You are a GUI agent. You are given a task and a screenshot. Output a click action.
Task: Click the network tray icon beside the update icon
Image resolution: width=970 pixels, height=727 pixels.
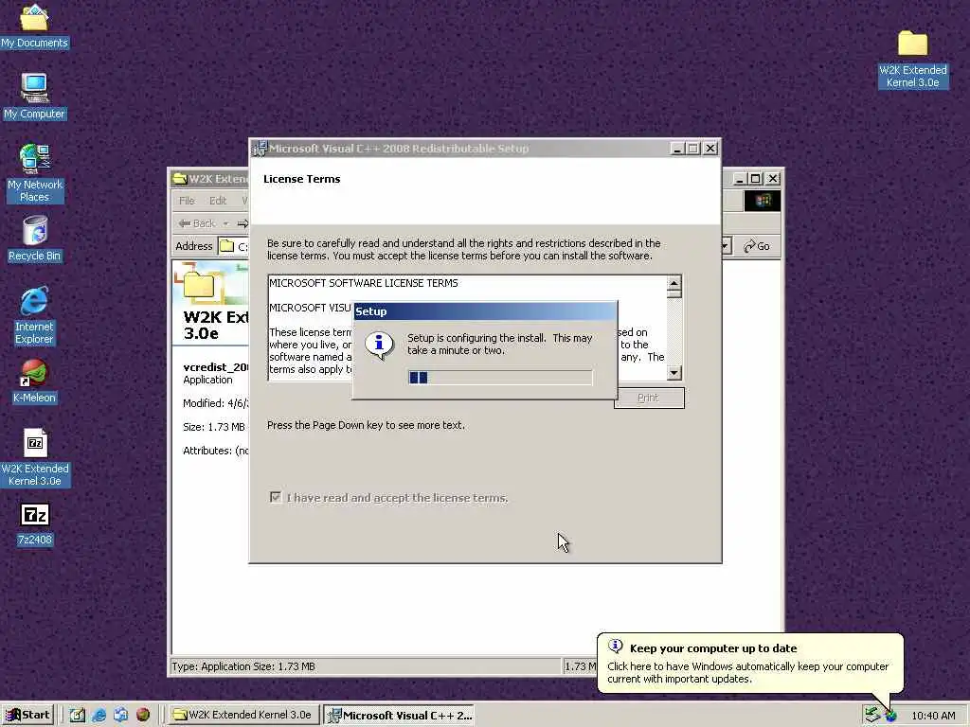(872, 715)
